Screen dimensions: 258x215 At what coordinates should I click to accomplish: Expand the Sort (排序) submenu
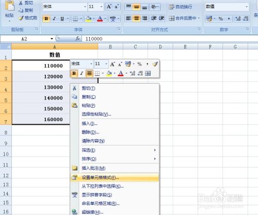pos(115,159)
